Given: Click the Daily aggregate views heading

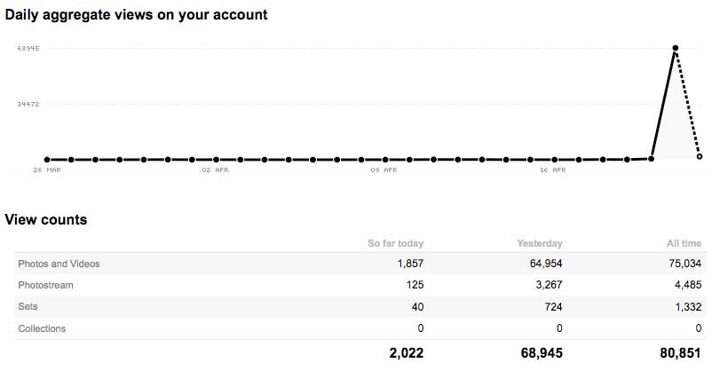Looking at the screenshot, I should [137, 15].
